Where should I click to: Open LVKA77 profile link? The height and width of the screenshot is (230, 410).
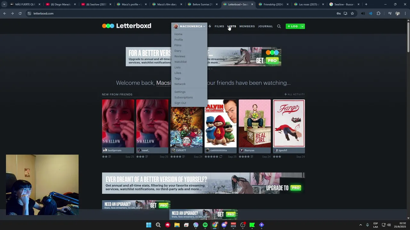point(179,150)
